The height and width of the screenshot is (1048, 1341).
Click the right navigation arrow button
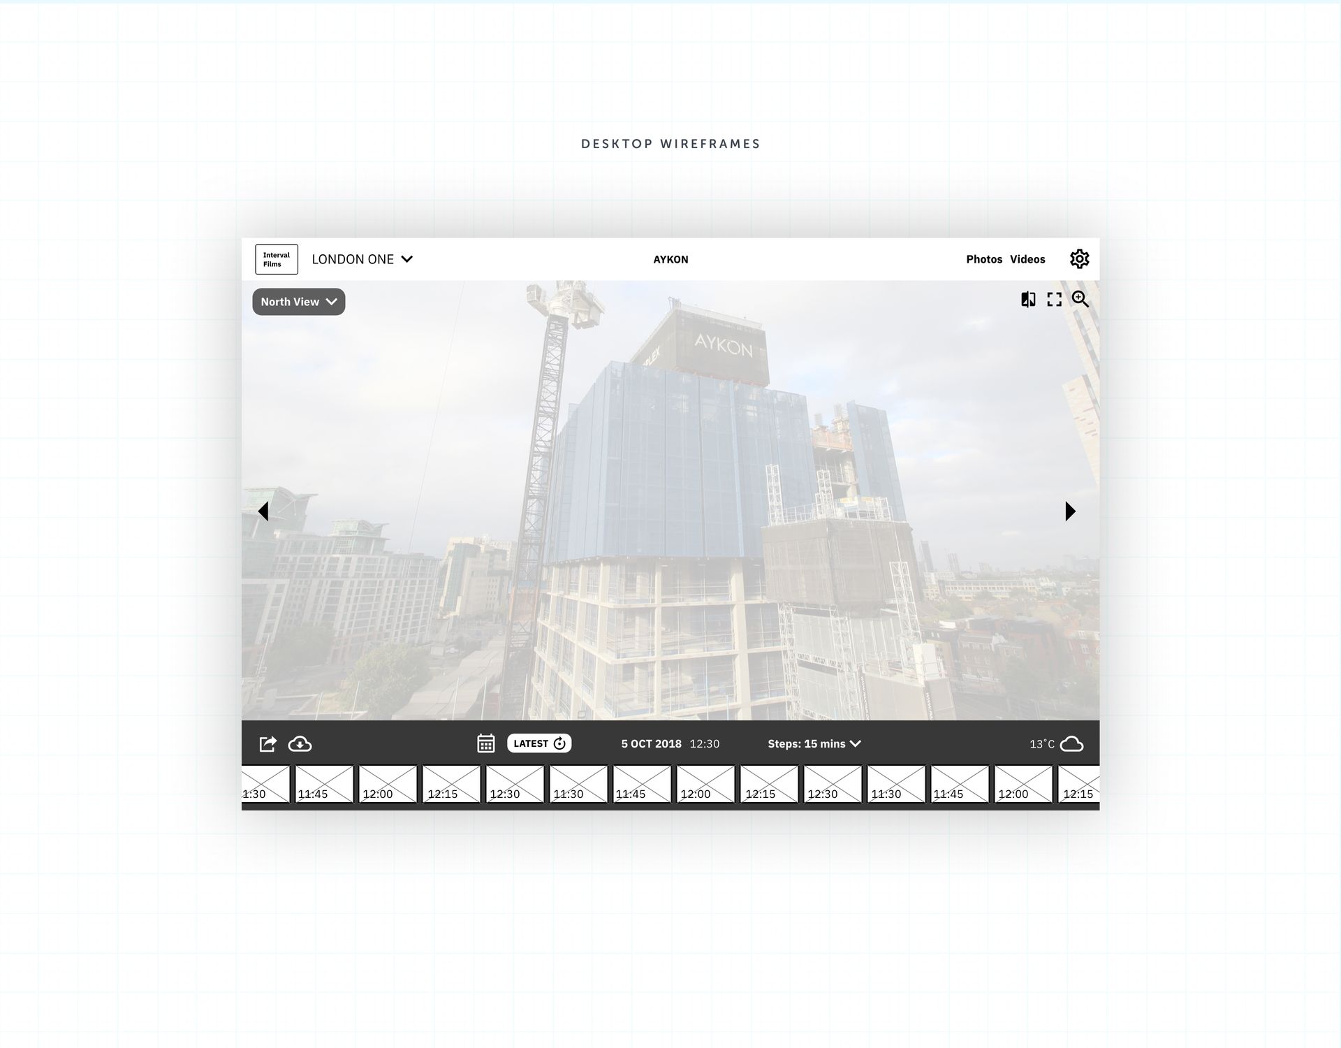coord(1069,511)
